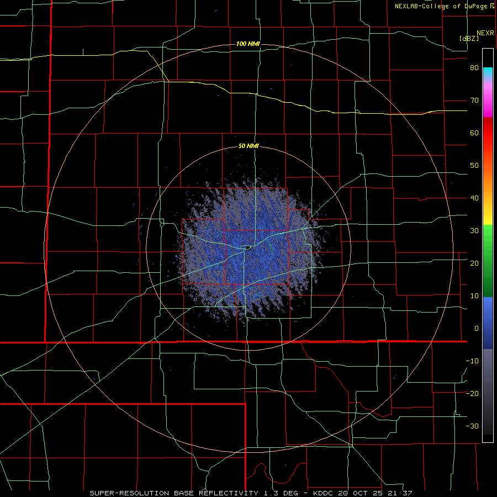Click the 80 dBZ scale value
497x497 pixels.
[474, 68]
